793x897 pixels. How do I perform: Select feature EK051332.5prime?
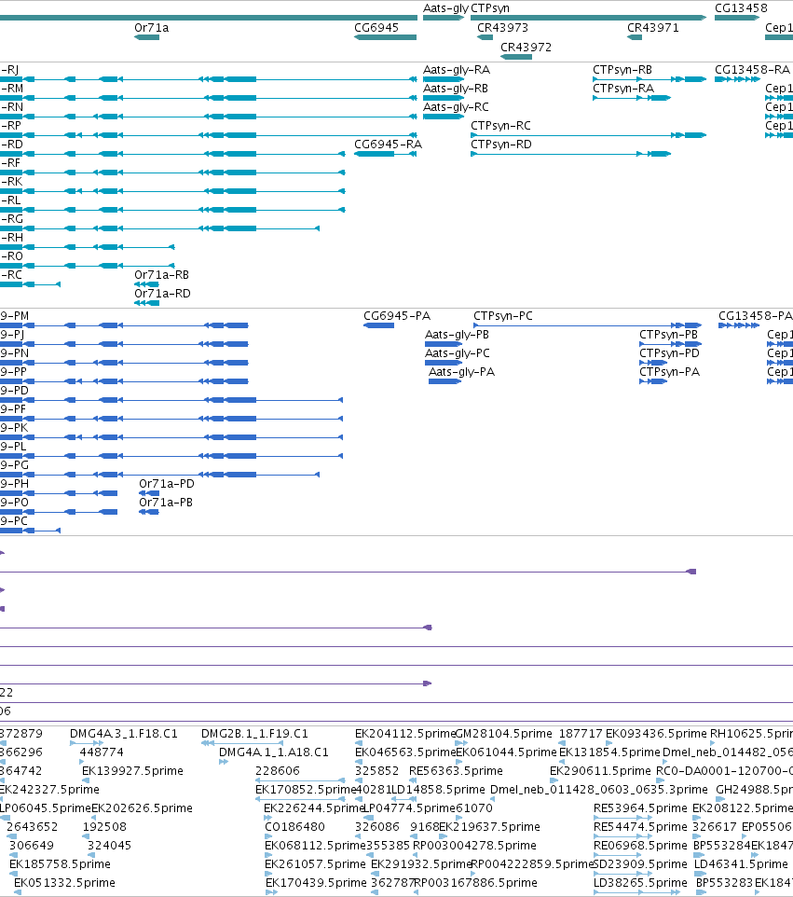pyautogui.click(x=64, y=883)
